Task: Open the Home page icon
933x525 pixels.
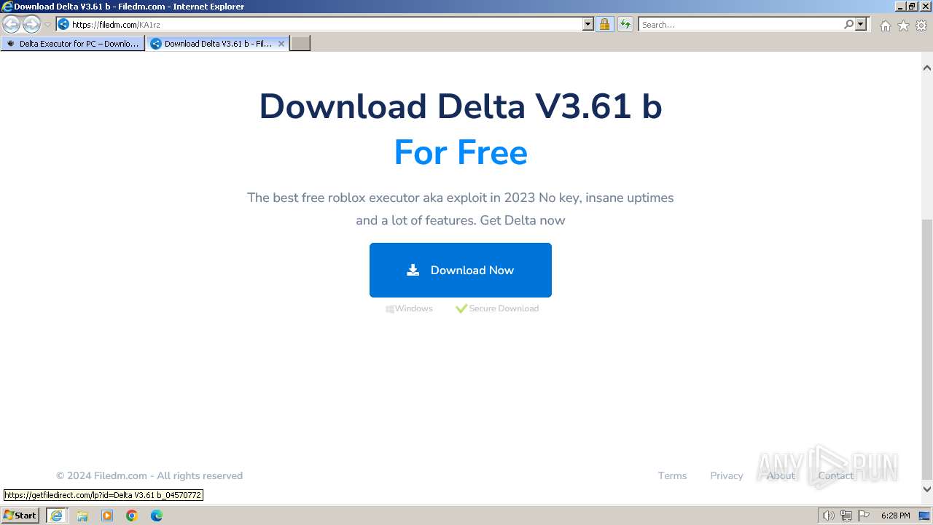Action: [885, 26]
